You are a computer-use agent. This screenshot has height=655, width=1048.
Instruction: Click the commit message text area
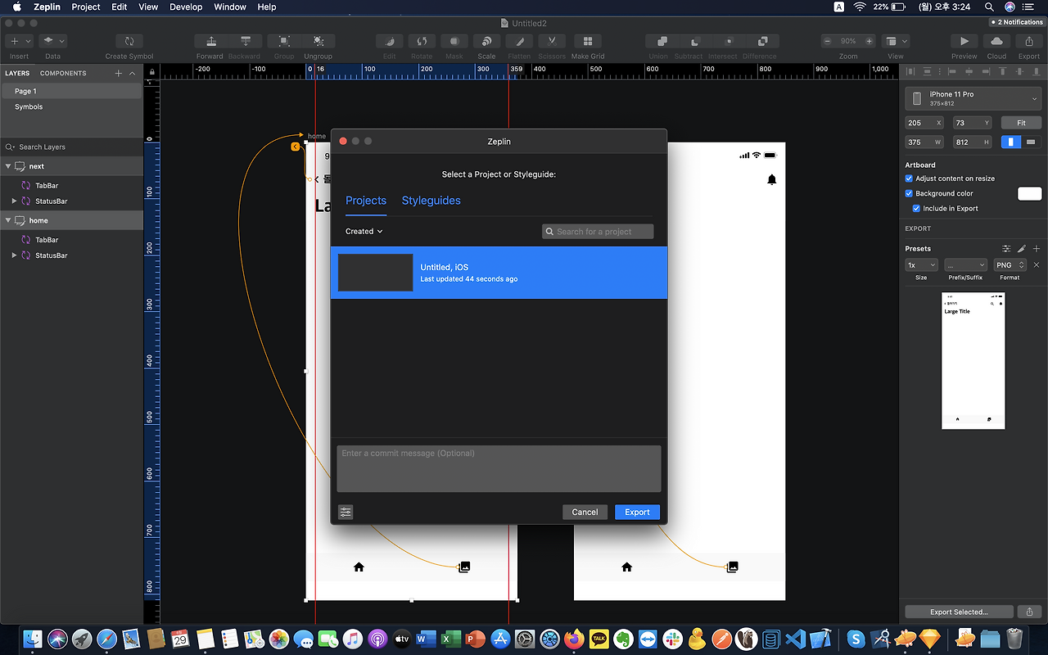click(499, 468)
